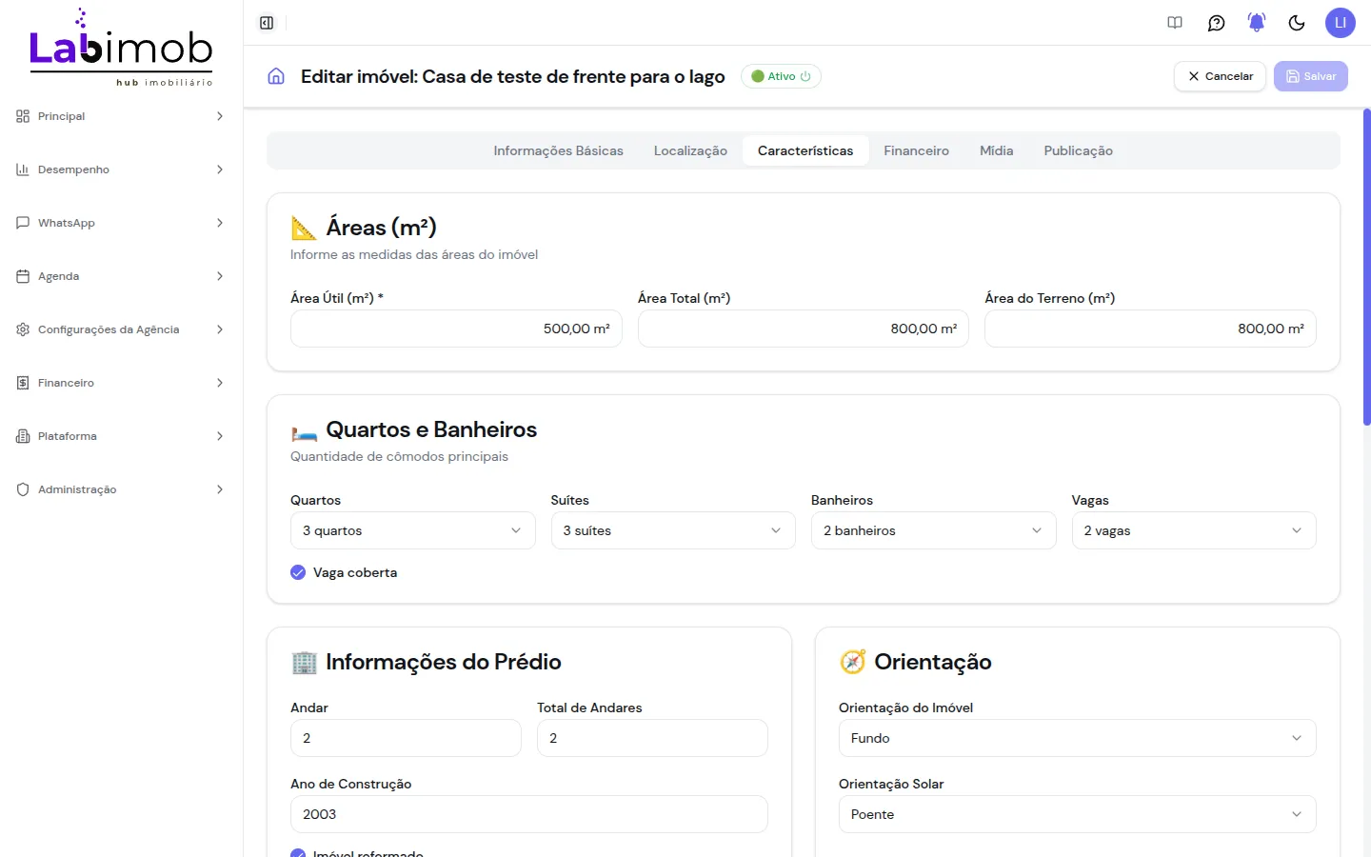Switch to the Mídia tab

point(996,150)
